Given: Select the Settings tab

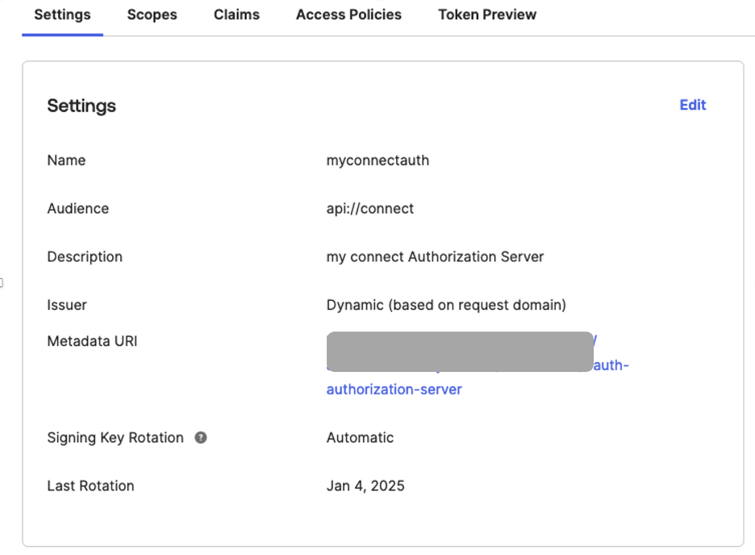Looking at the screenshot, I should [x=62, y=15].
